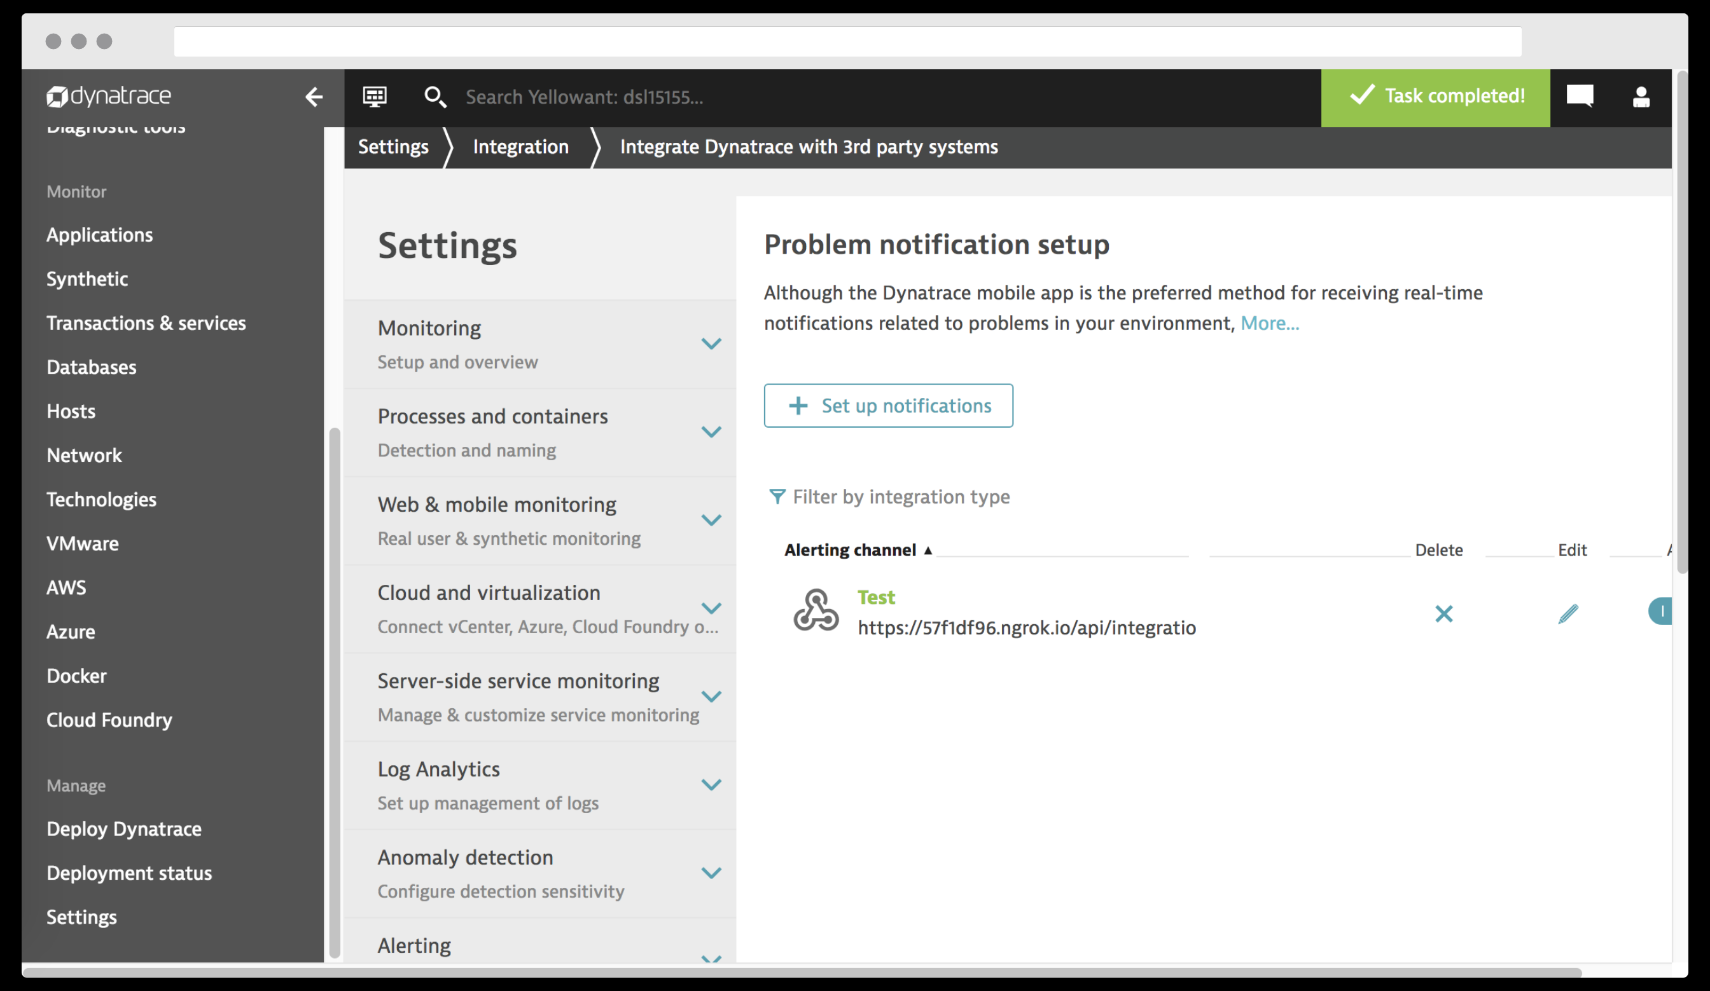This screenshot has height=991, width=1710.
Task: Expand Processes and containers section
Action: (x=711, y=432)
